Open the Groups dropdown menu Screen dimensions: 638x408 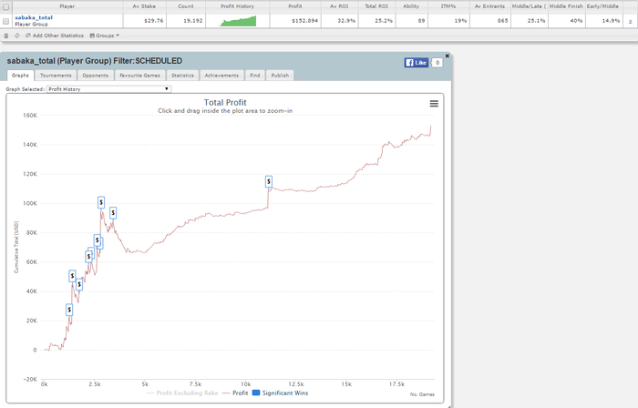(105, 36)
